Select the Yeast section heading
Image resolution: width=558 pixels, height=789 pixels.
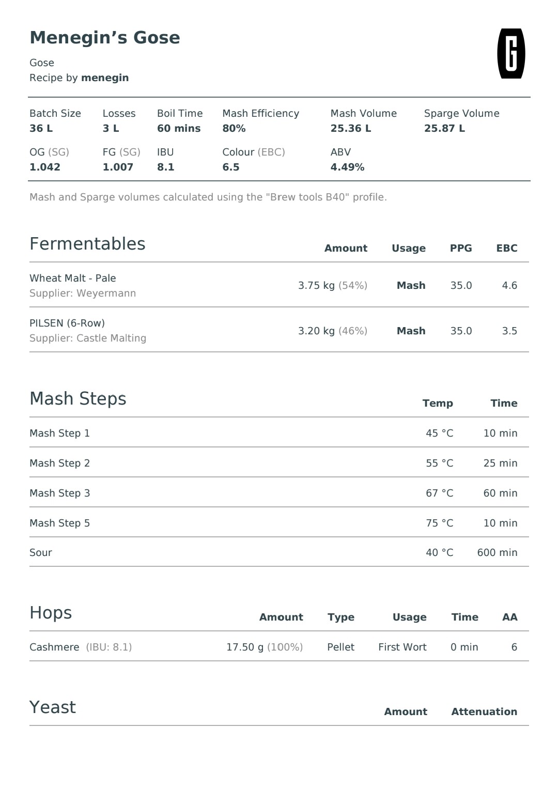click(53, 707)
